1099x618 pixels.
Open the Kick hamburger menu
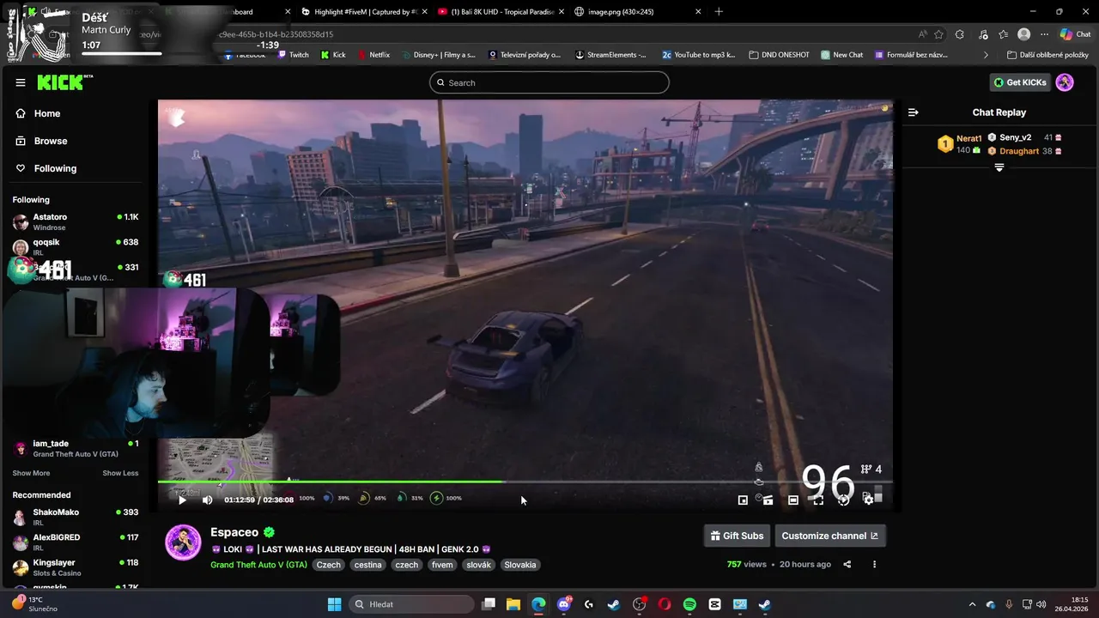pyautogui.click(x=21, y=82)
